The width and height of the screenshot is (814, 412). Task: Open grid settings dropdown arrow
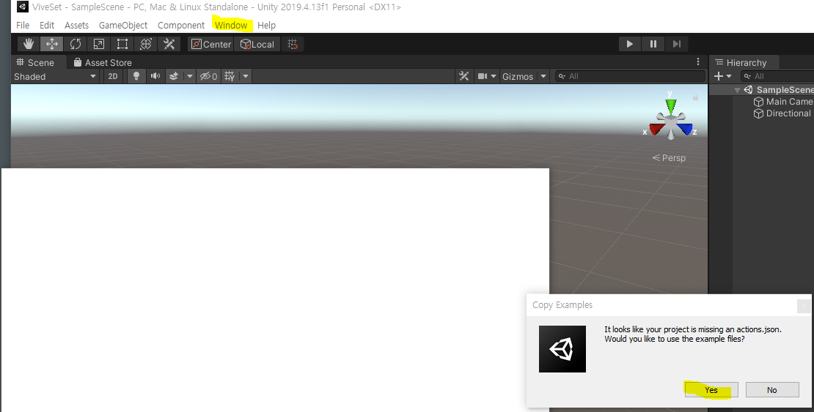246,76
